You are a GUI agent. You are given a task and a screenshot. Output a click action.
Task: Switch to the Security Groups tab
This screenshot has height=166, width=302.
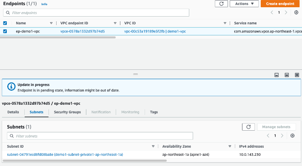pyautogui.click(x=67, y=112)
